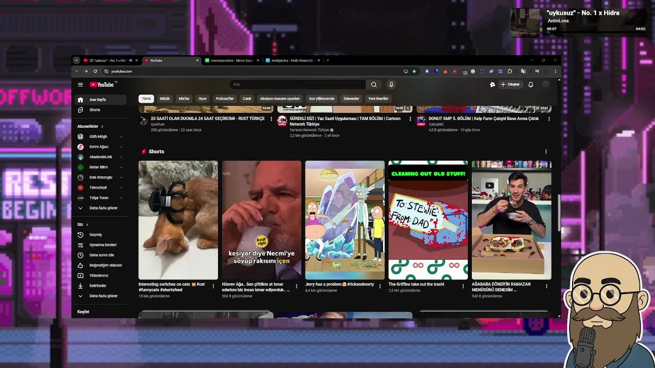Reload the page in browser toolbar

(95, 72)
